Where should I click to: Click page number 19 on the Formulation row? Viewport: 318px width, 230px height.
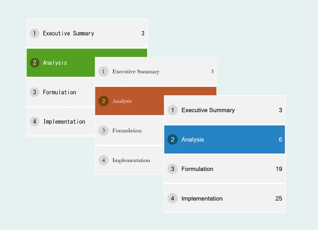(x=279, y=169)
